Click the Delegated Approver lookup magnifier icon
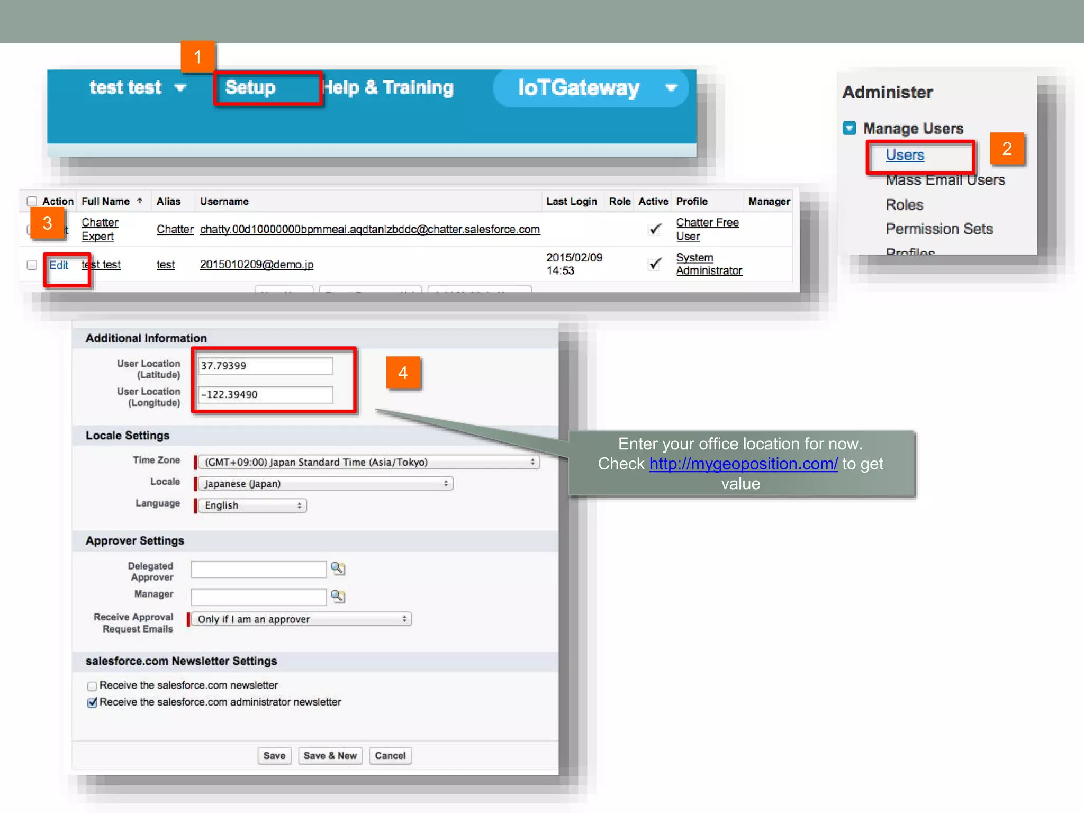Image resolution: width=1084 pixels, height=813 pixels. pos(338,568)
